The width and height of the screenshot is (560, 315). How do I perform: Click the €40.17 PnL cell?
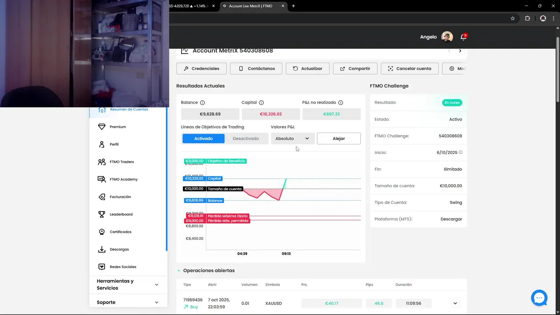coord(332,303)
